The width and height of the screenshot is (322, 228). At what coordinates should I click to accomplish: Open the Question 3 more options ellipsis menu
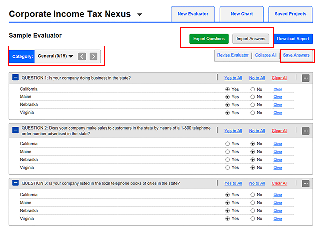click(x=305, y=183)
